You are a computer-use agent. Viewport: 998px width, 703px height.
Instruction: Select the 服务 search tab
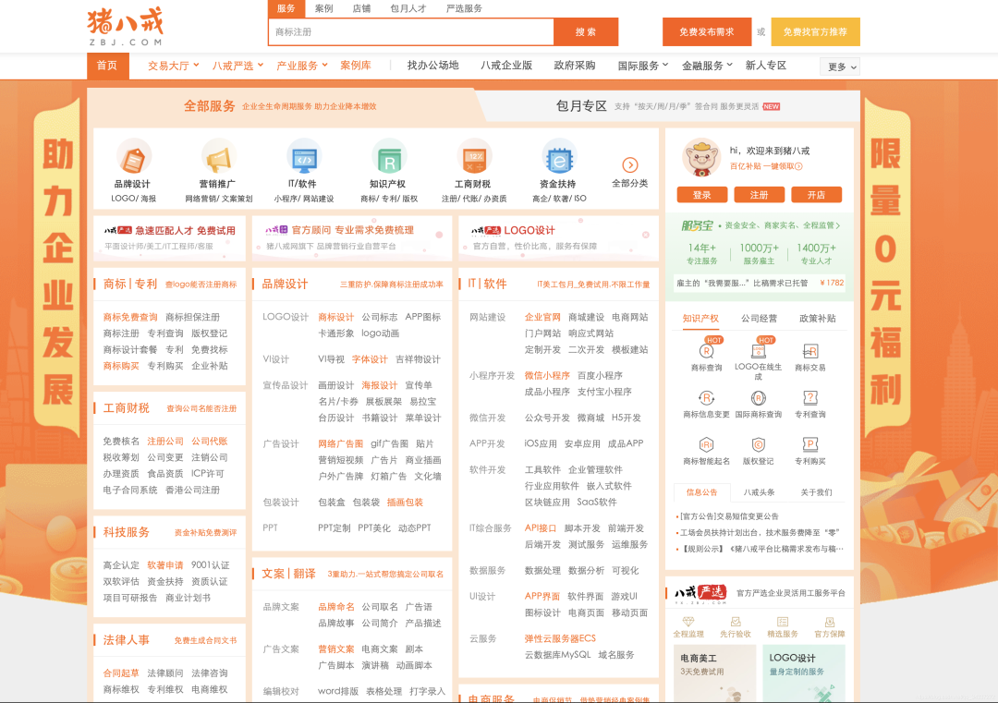286,9
